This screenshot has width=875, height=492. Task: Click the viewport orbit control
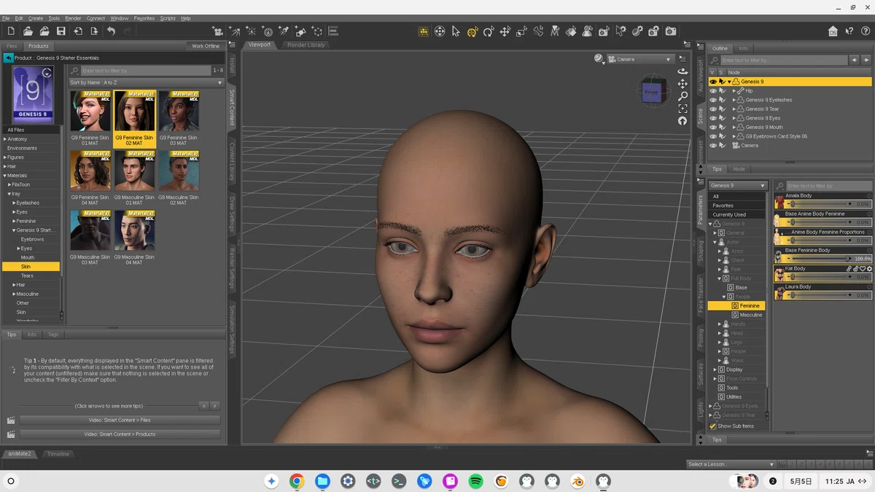[682, 71]
